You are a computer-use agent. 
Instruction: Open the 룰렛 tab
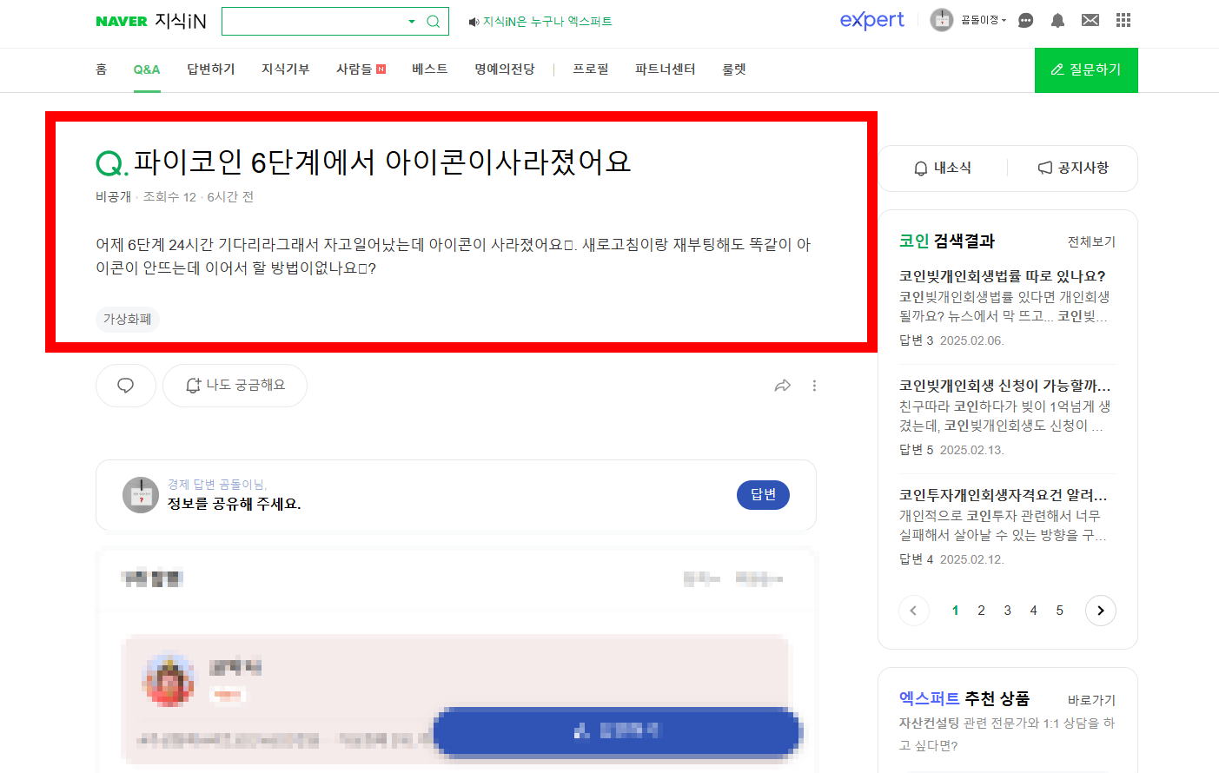734,69
